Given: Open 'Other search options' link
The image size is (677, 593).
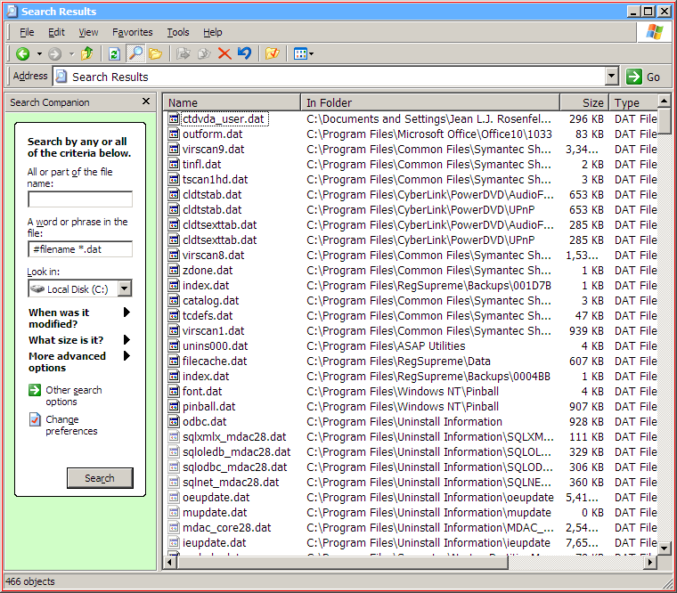Looking at the screenshot, I should (x=73, y=395).
